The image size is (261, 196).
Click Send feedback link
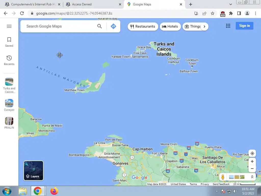(x=221, y=184)
